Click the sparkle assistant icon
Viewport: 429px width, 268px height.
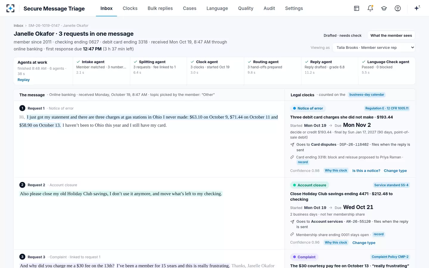[x=417, y=8]
